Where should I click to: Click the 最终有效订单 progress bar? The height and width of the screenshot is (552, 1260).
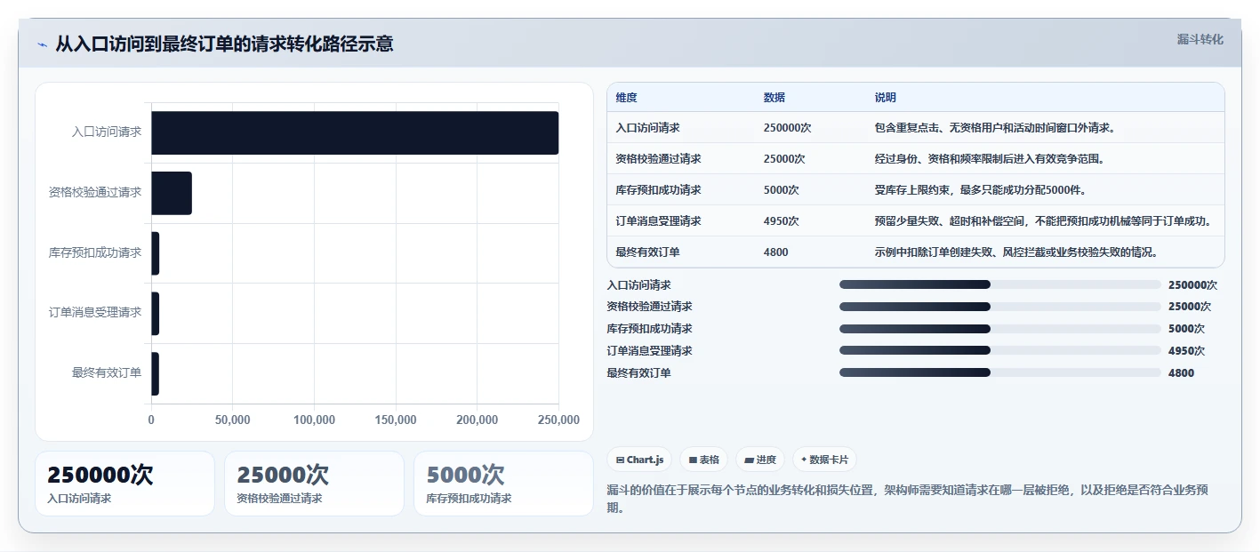tap(1000, 372)
